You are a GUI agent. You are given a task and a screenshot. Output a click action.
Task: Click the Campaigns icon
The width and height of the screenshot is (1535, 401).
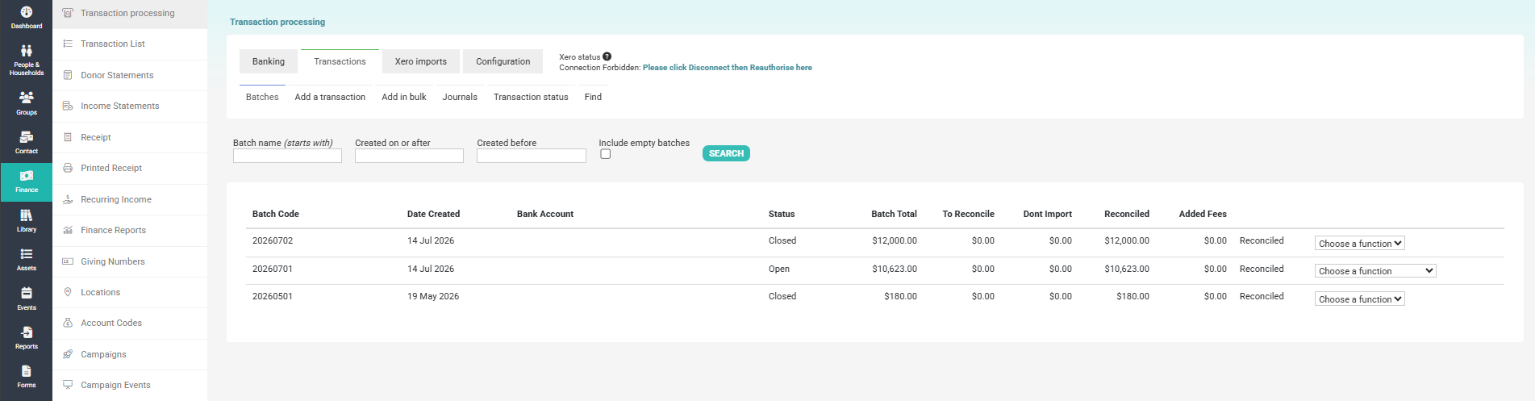tap(68, 354)
